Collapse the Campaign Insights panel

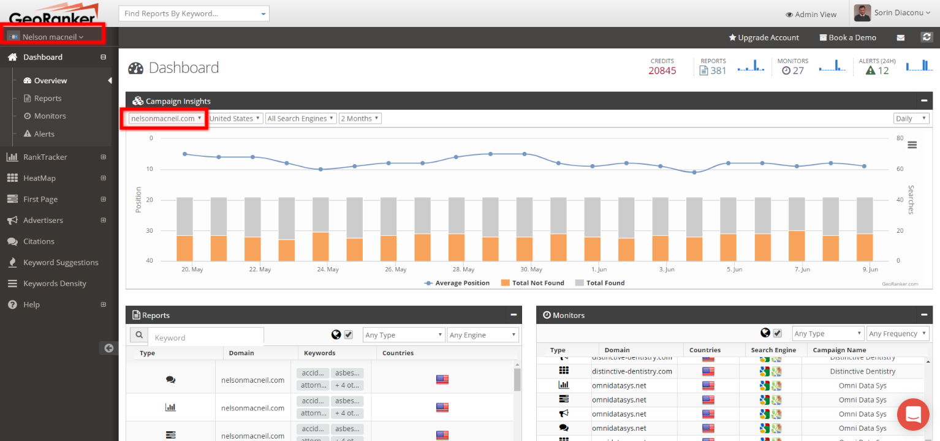pyautogui.click(x=924, y=101)
